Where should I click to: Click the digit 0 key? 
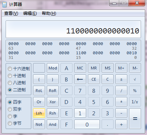click(x=87, y=124)
